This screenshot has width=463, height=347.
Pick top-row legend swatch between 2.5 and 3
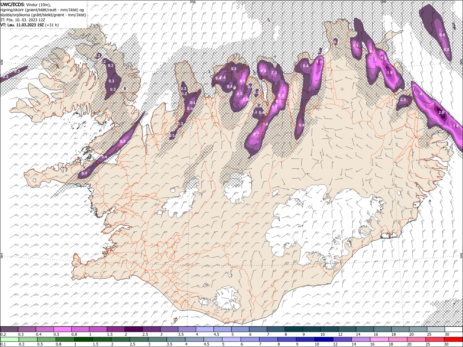click(151, 329)
